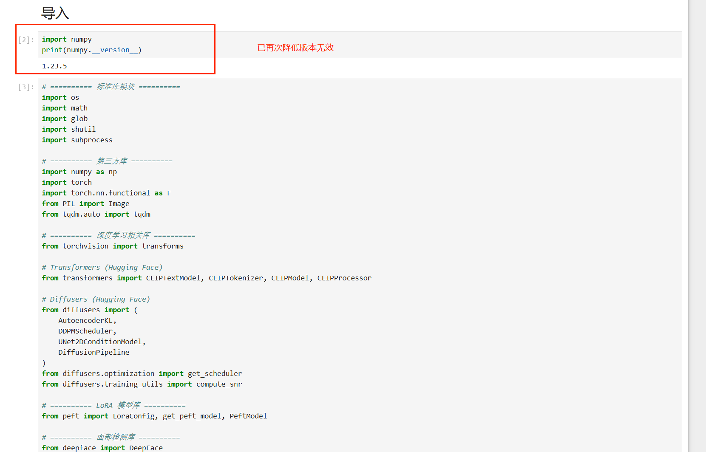
Task: Select cell prompt [2]
Action: (26, 40)
